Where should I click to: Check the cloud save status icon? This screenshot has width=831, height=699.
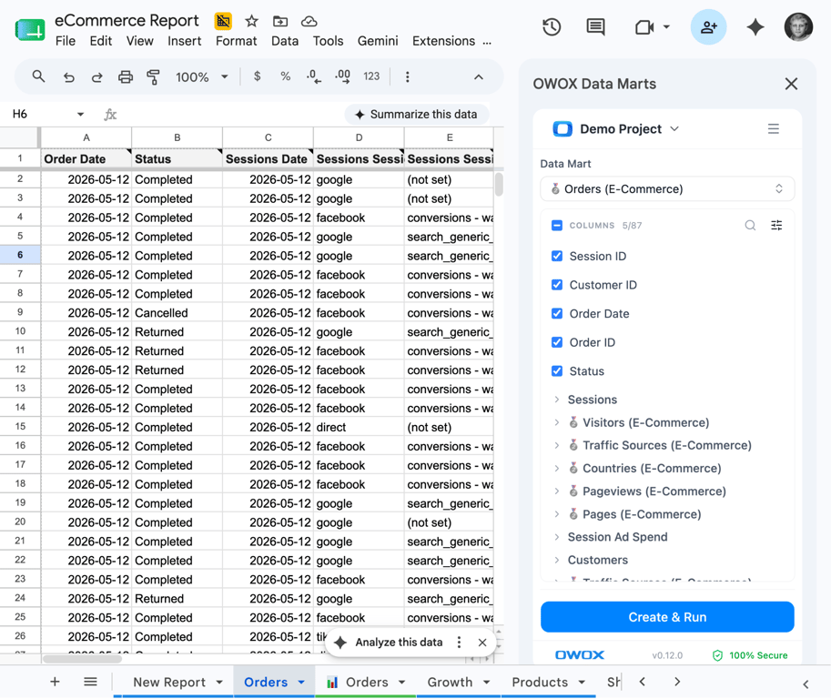pos(309,21)
